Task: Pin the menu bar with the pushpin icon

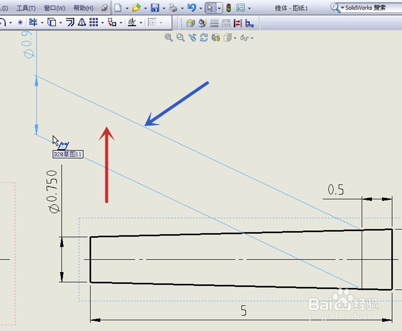Action: (104, 8)
